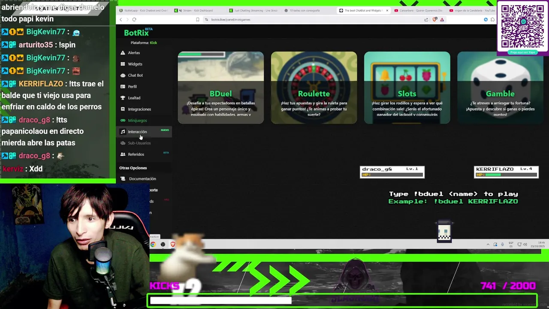Show hidden system tray icons

pos(488,245)
